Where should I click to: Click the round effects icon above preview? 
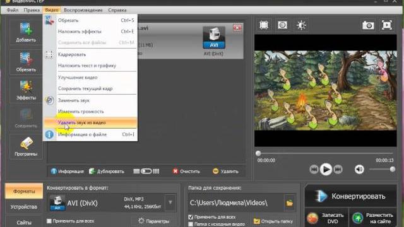tap(282, 25)
